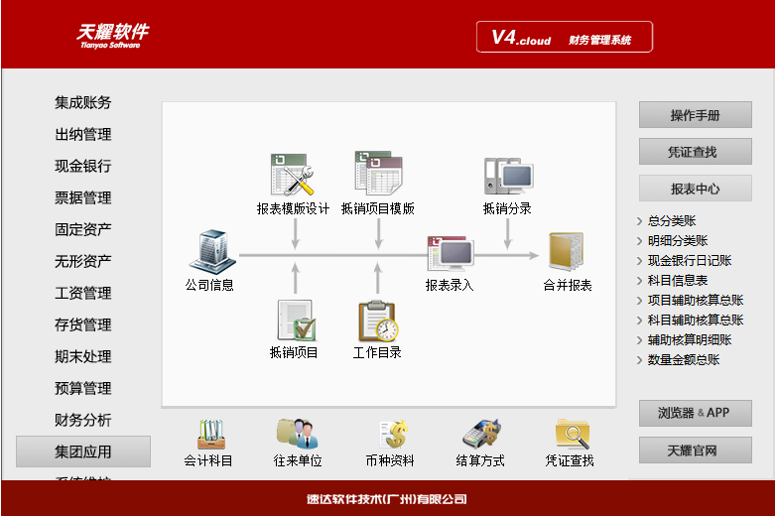Click the 结算方式 card terminal icon
The height and width of the screenshot is (516, 777).
[481, 434]
